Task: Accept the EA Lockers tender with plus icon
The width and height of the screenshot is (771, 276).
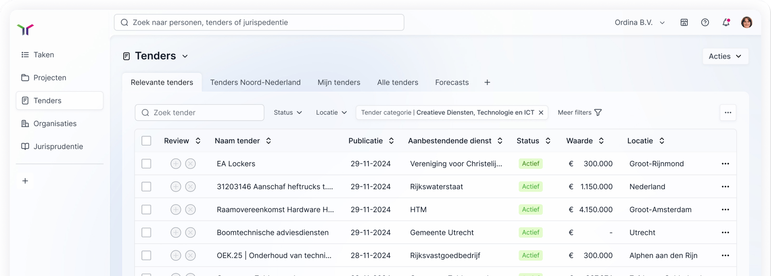Action: [176, 164]
